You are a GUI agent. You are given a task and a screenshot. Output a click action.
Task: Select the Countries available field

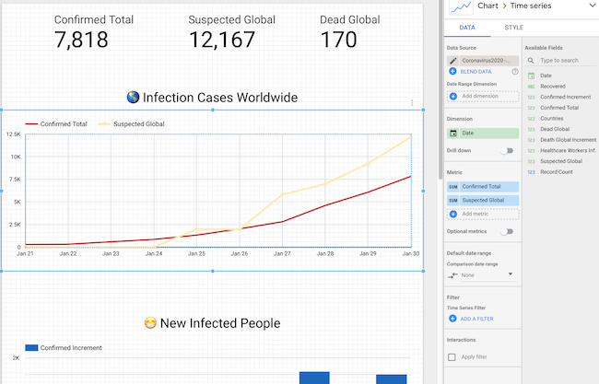(x=552, y=118)
